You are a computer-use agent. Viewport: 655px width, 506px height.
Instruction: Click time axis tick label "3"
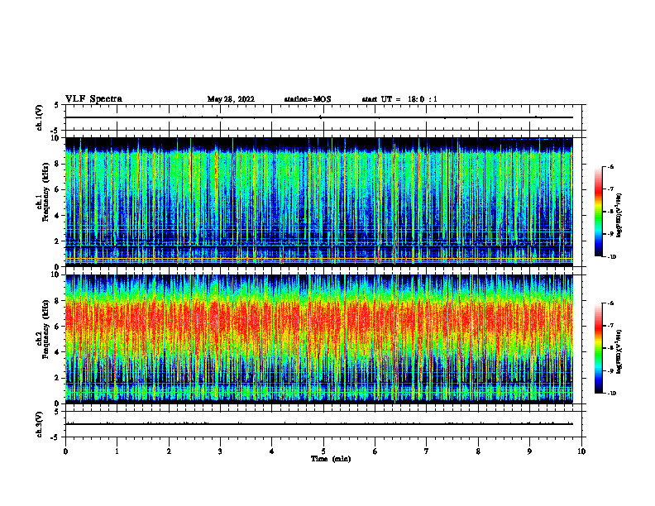click(220, 451)
